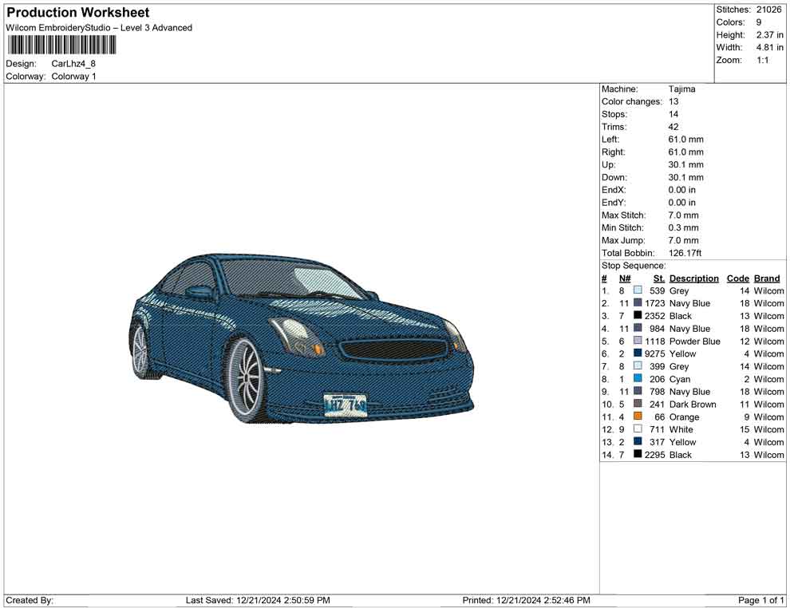Click the Tajima machine name field
Viewport: 790px width, 608px height.
click(682, 89)
